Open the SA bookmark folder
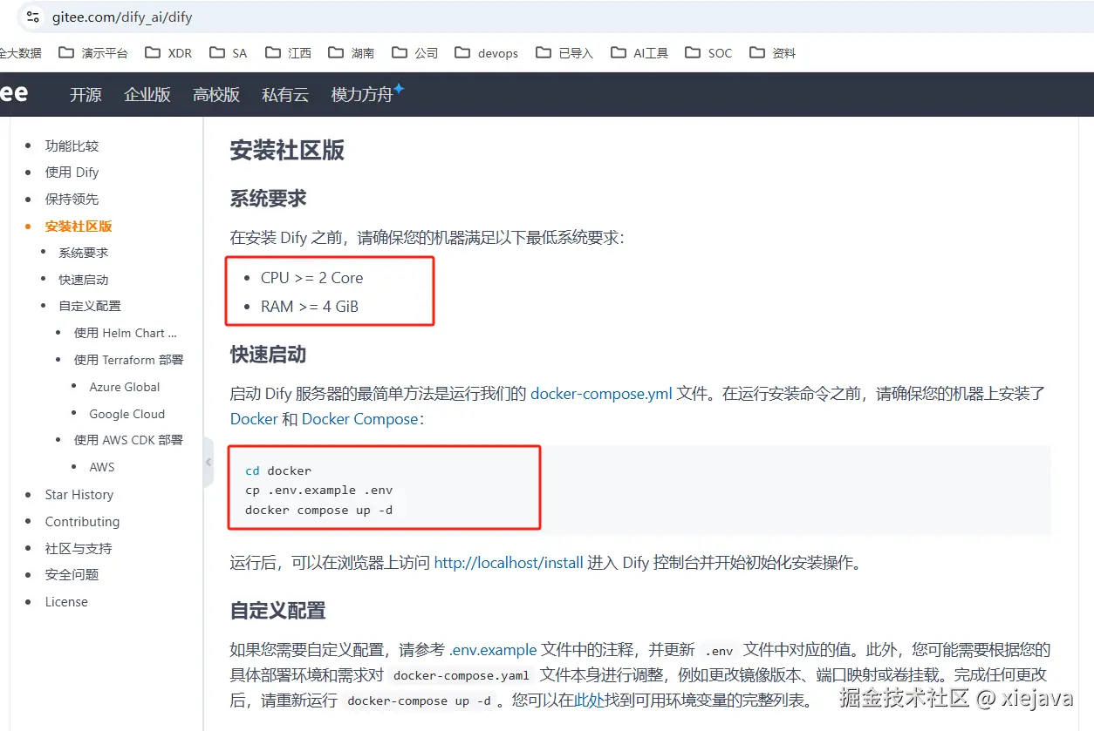The height and width of the screenshot is (731, 1094). 229,53
